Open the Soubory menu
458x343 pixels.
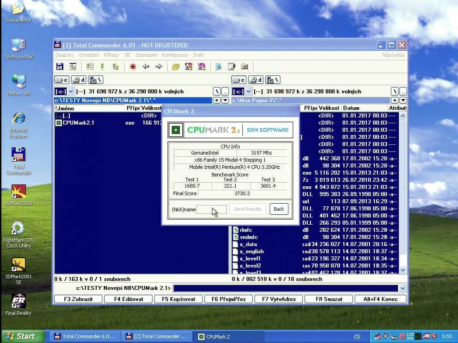pos(64,55)
